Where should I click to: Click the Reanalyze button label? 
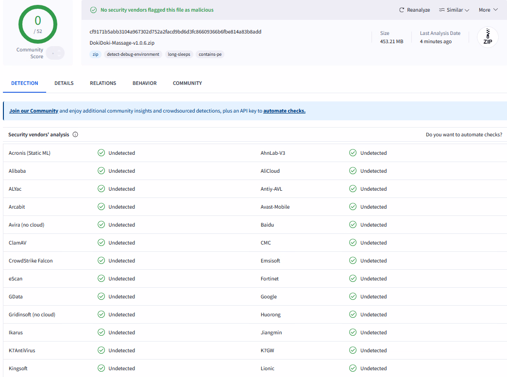[x=419, y=10]
